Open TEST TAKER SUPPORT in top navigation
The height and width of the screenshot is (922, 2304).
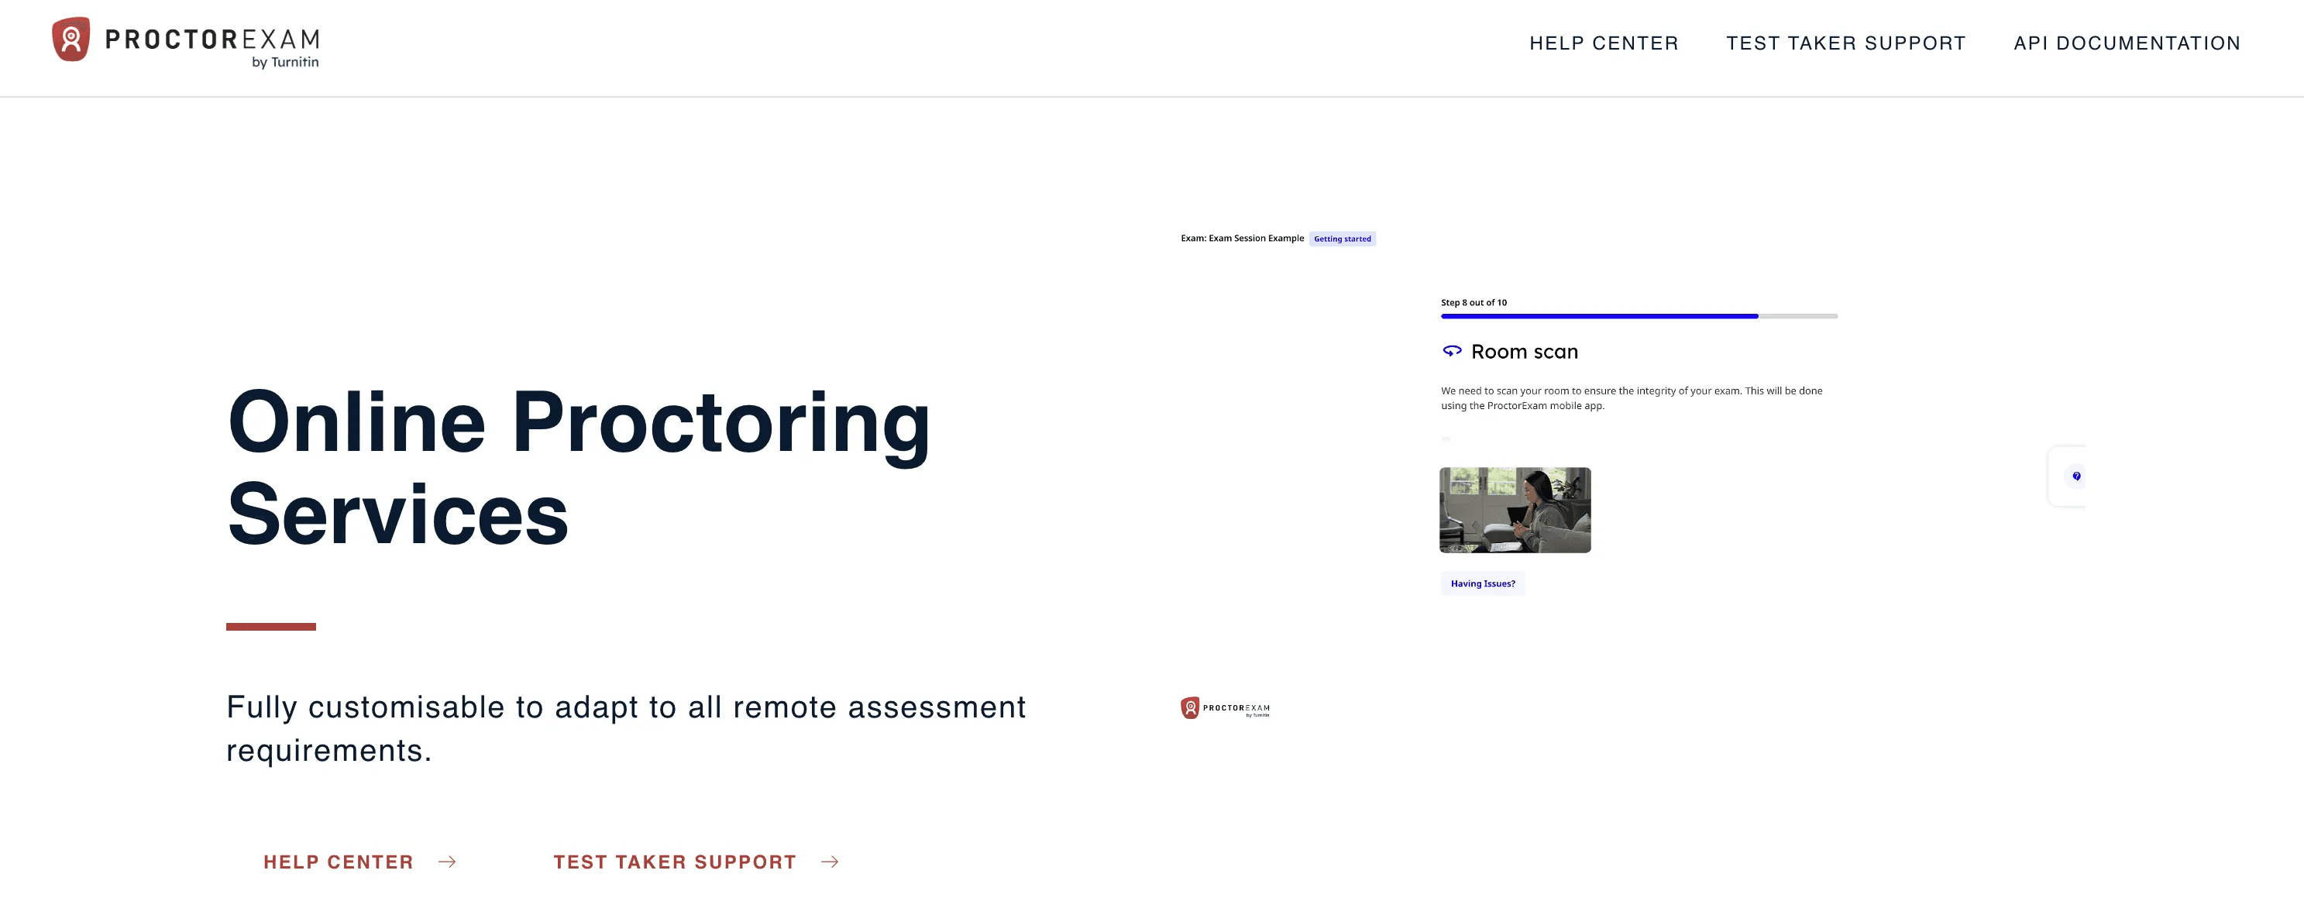(1845, 43)
